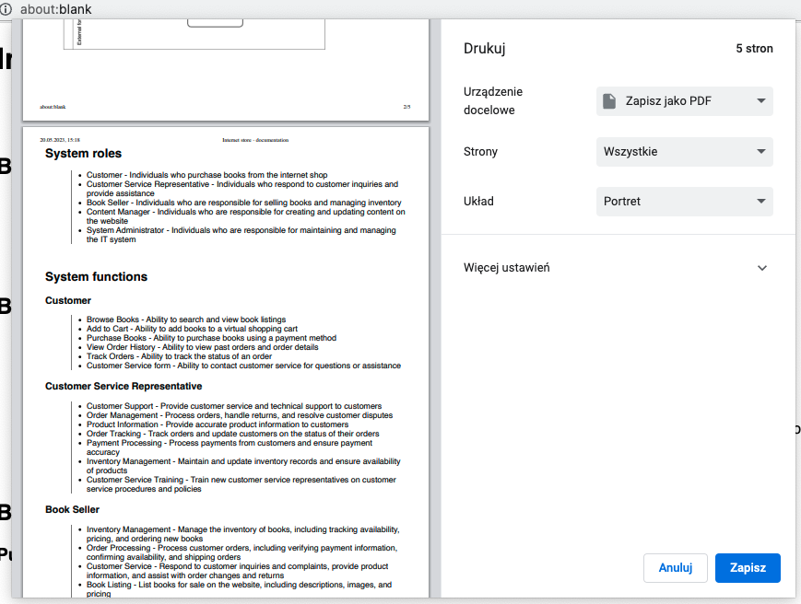Click the PDF file icon in destination
801x604 pixels.
[x=609, y=101]
